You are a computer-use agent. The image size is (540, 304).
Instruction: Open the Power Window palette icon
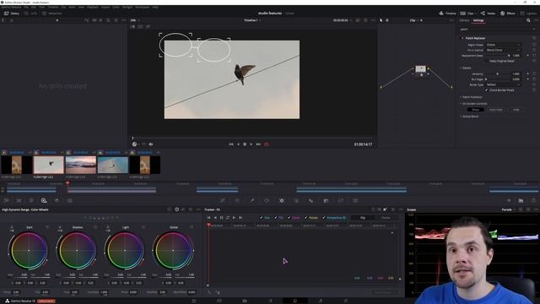(267, 200)
